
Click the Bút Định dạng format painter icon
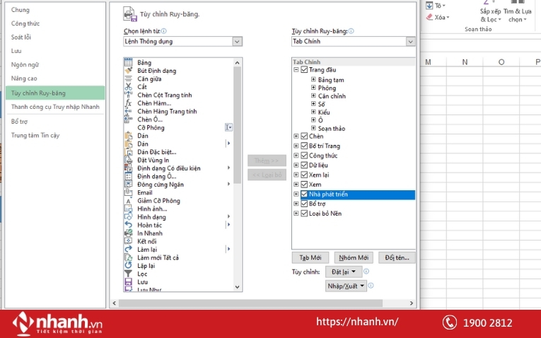pyautogui.click(x=128, y=71)
